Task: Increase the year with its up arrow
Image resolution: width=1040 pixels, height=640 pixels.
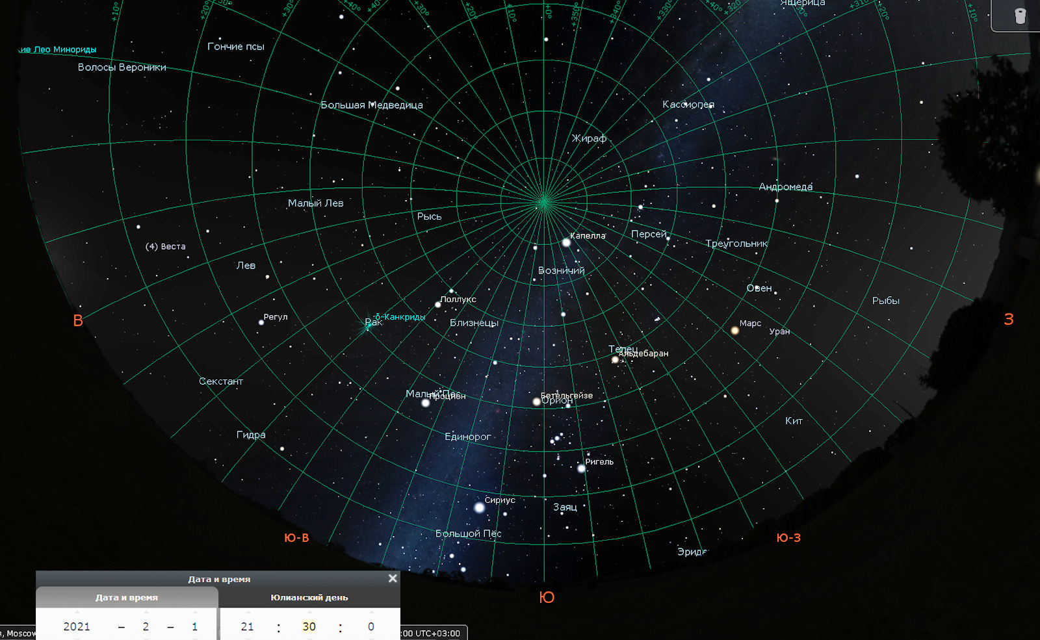Action: (77, 612)
